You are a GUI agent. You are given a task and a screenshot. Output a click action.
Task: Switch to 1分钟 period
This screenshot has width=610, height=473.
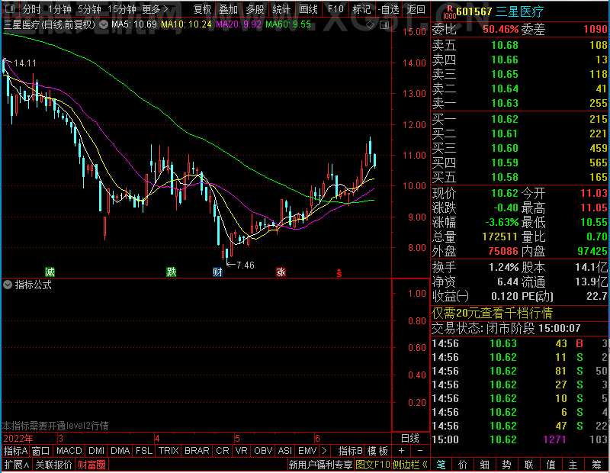(60, 9)
